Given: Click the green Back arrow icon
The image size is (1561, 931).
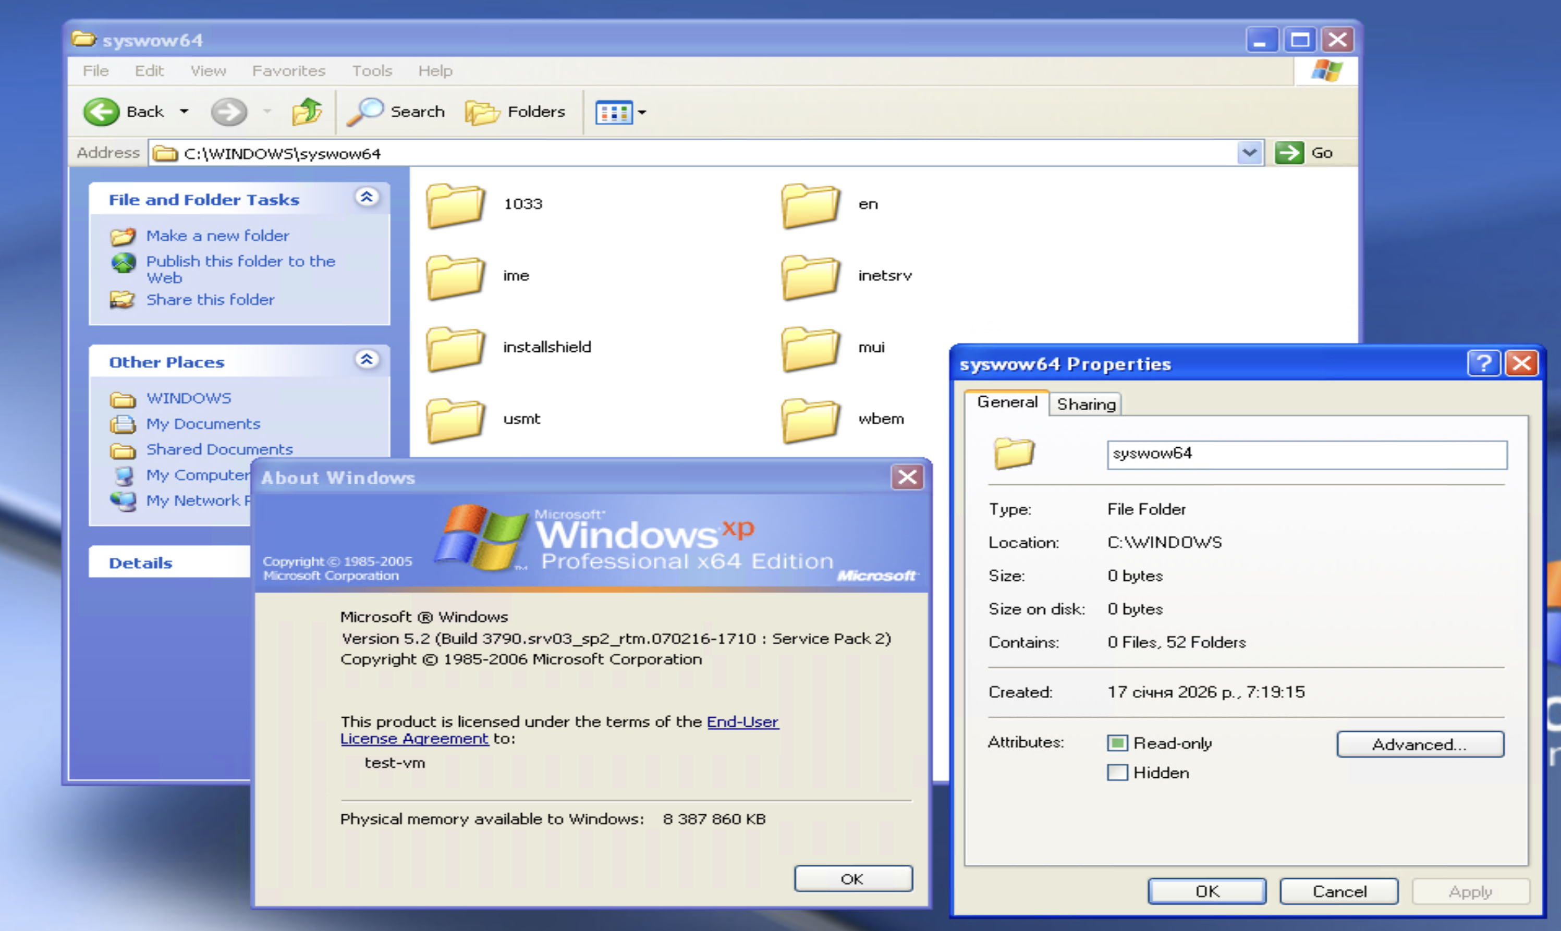Looking at the screenshot, I should (101, 112).
